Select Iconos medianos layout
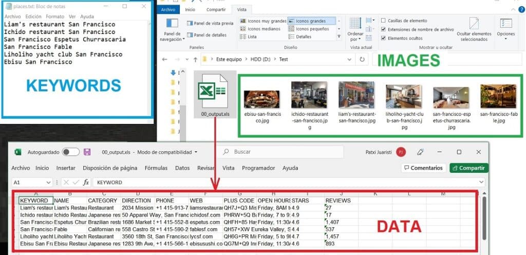Screen dimensions: 526x255 260,29
